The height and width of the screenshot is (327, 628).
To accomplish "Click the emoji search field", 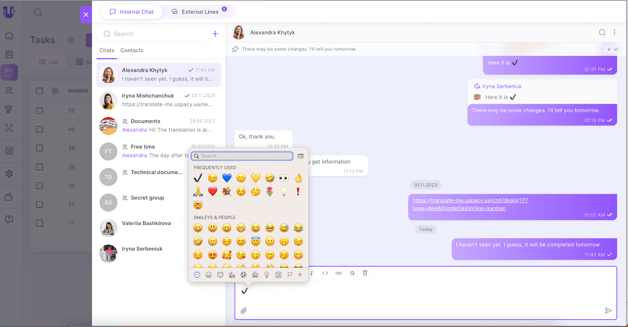I will (245, 156).
